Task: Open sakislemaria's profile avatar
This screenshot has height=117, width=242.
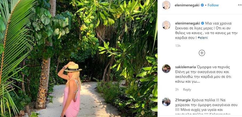Action: (166, 69)
